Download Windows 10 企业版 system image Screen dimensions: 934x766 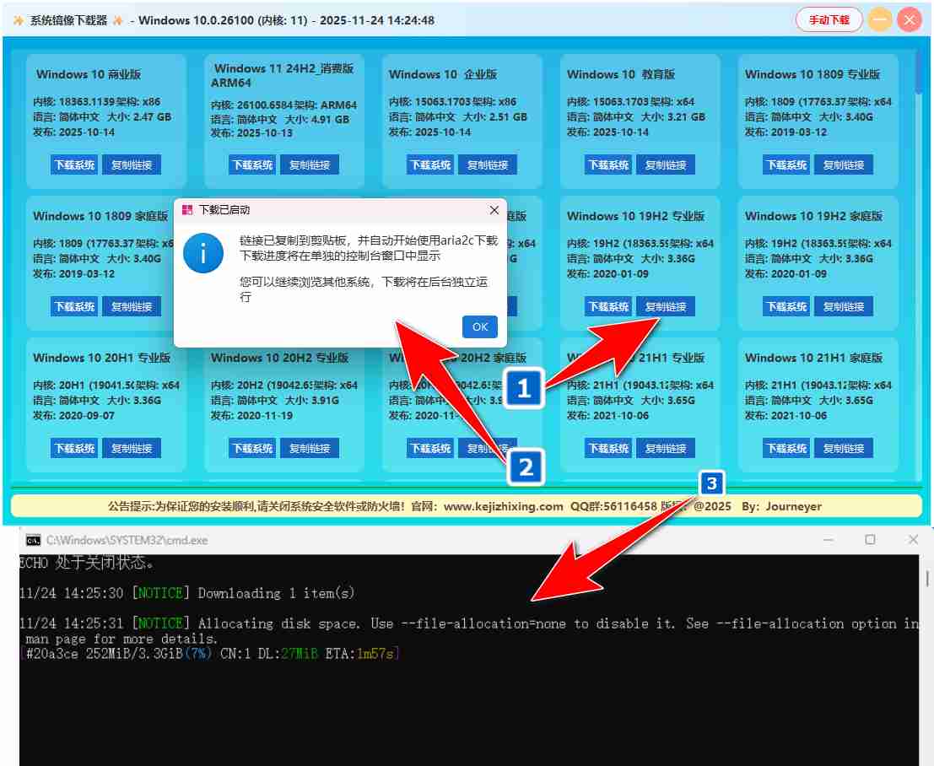[430, 165]
